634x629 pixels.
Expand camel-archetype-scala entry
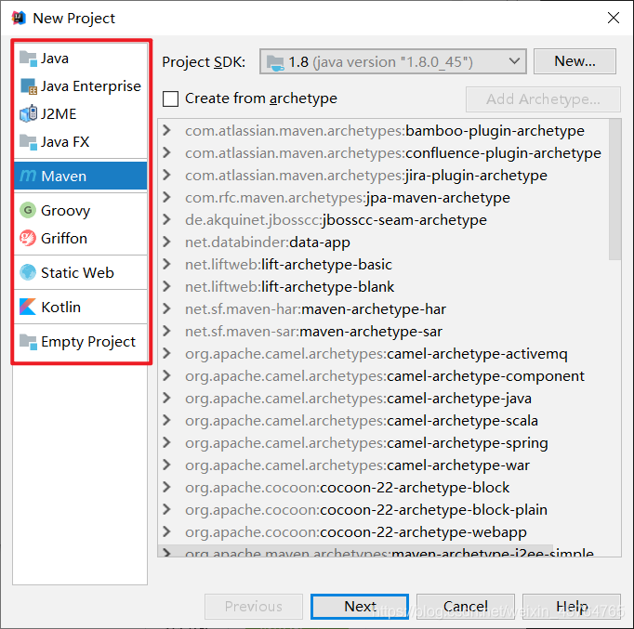pyautogui.click(x=166, y=420)
